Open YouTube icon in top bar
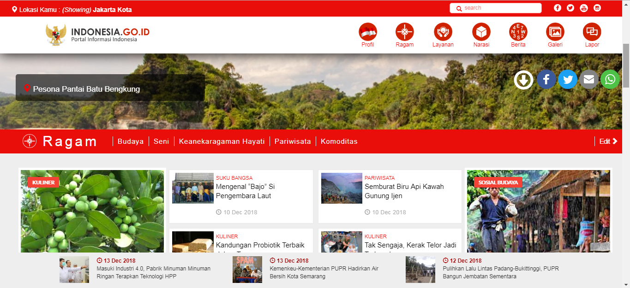Image resolution: width=630 pixels, height=288 pixels. (x=584, y=8)
